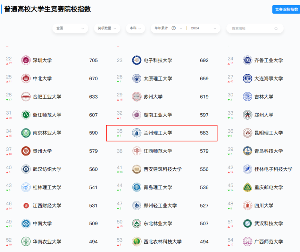
Task: Open the 苏州大学 link
Action: [153, 97]
